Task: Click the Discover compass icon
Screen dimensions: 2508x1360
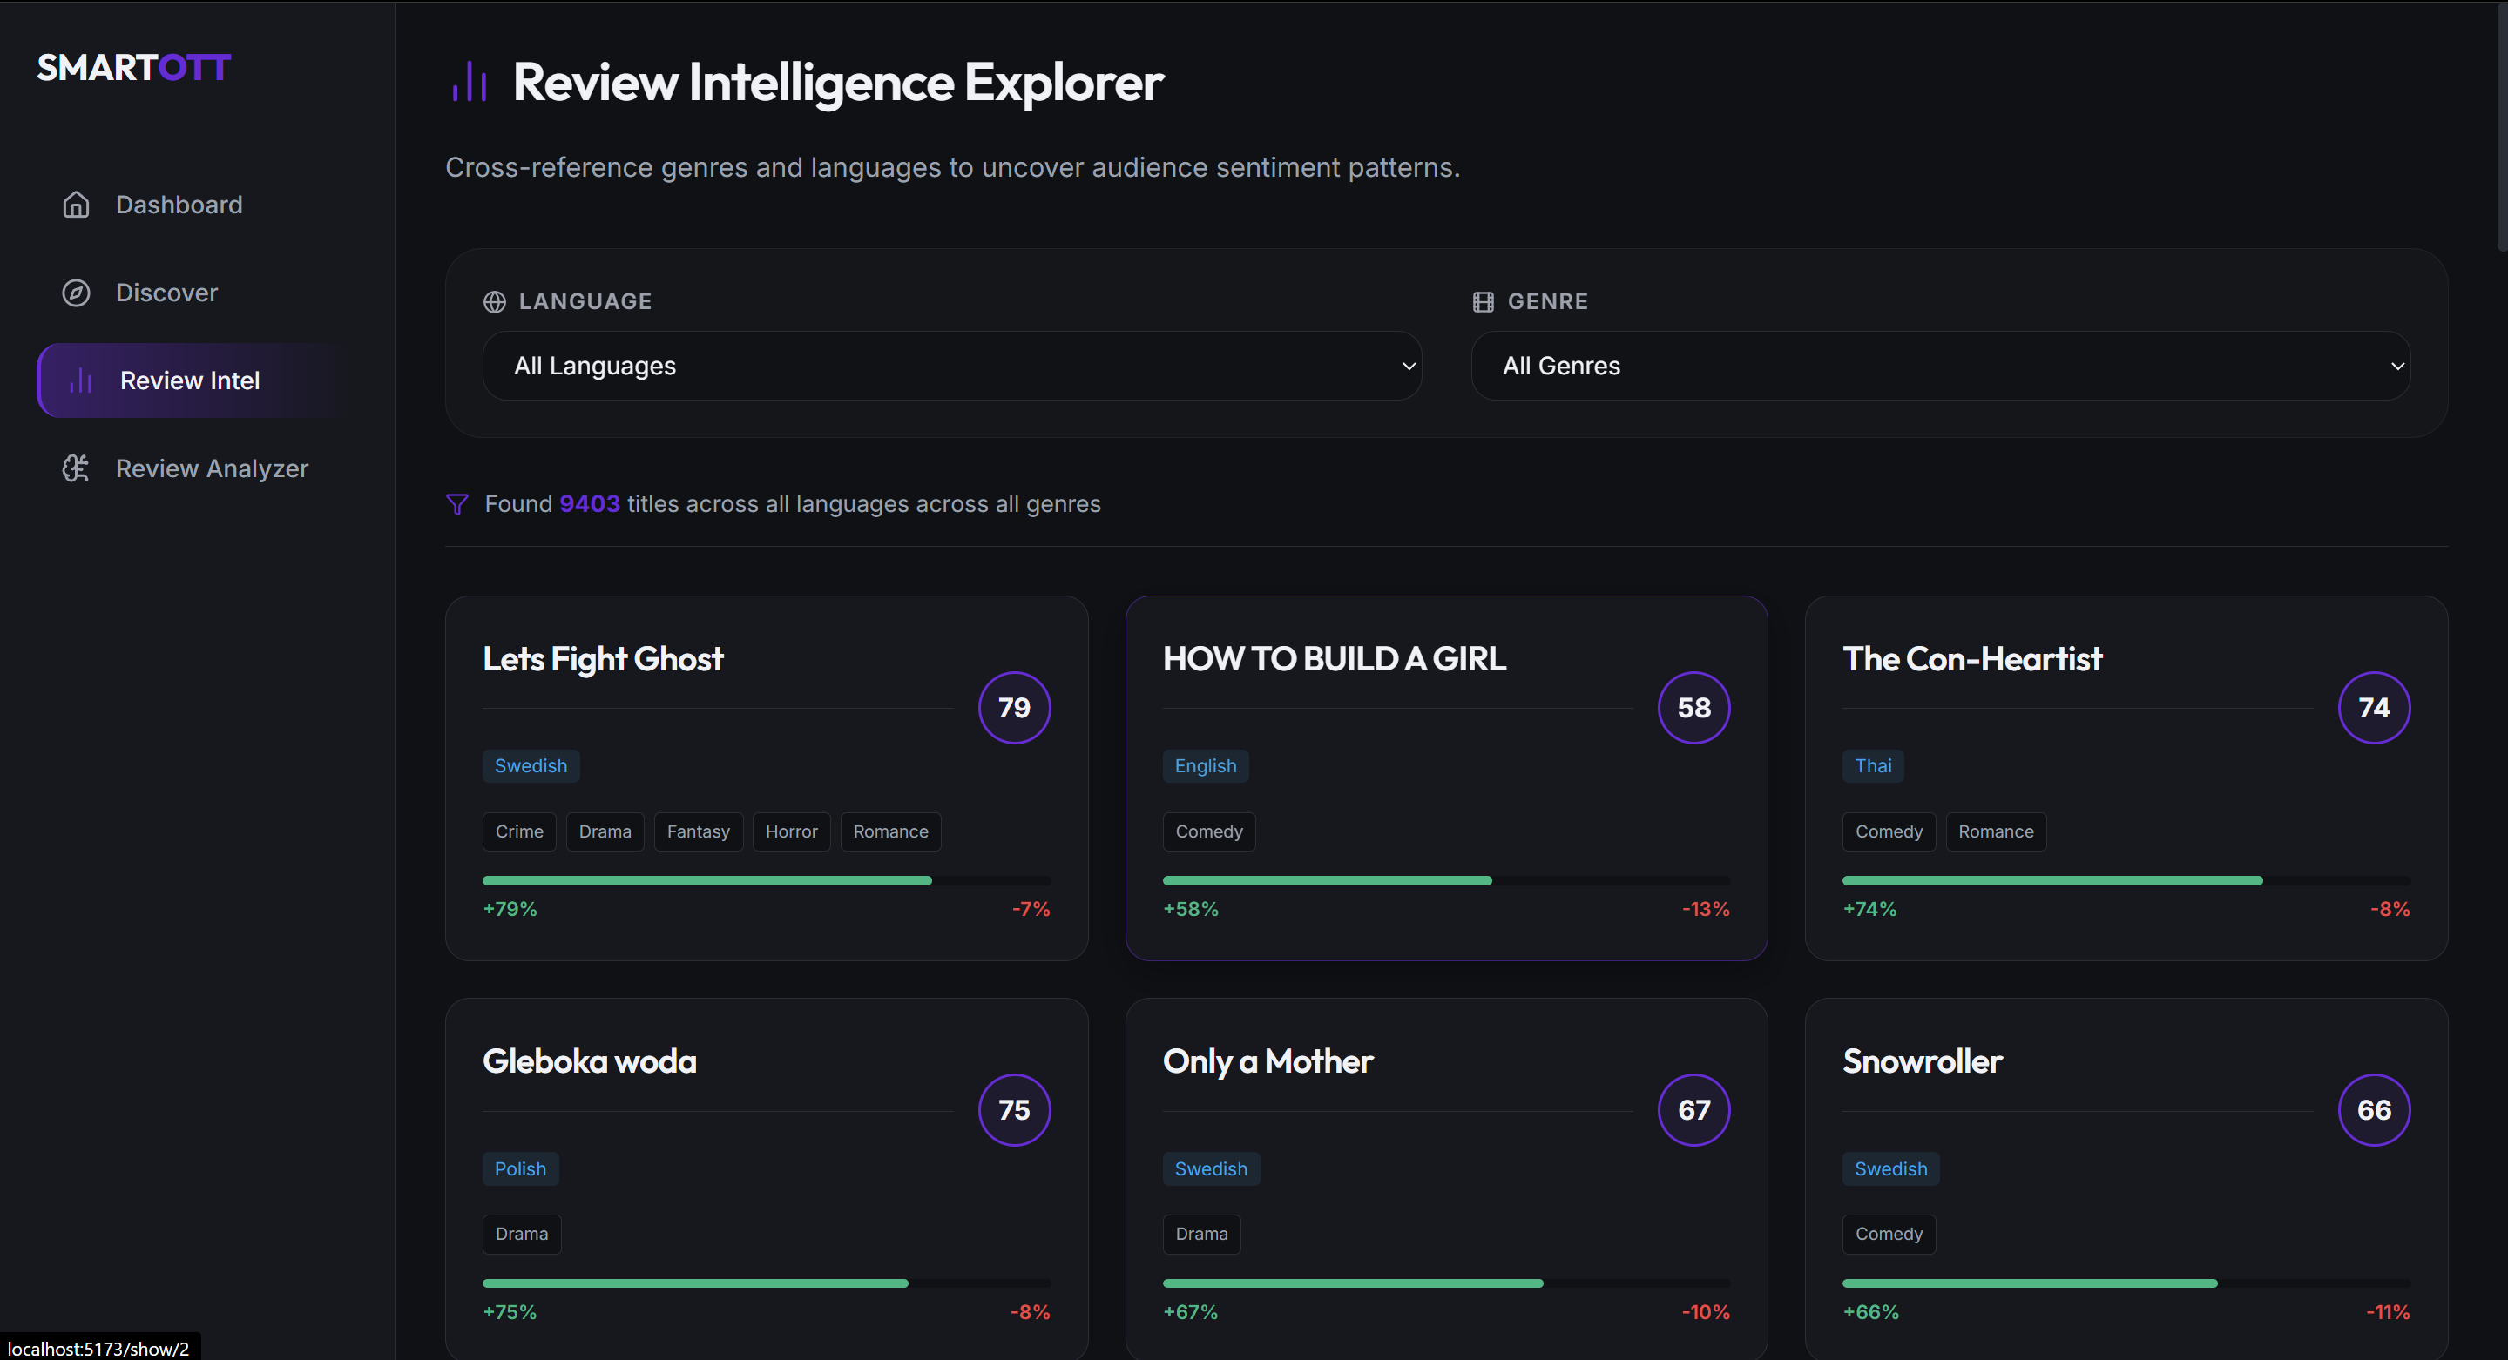Action: tap(76, 293)
